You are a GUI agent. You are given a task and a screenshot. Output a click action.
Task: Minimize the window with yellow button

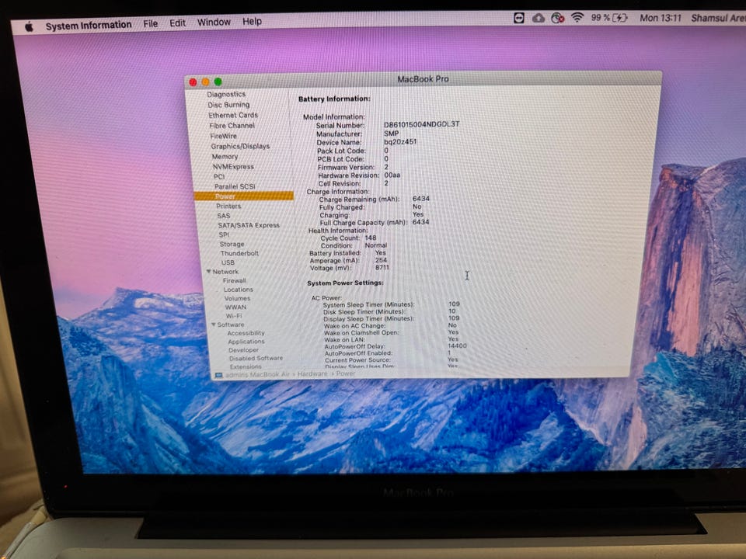tap(205, 82)
